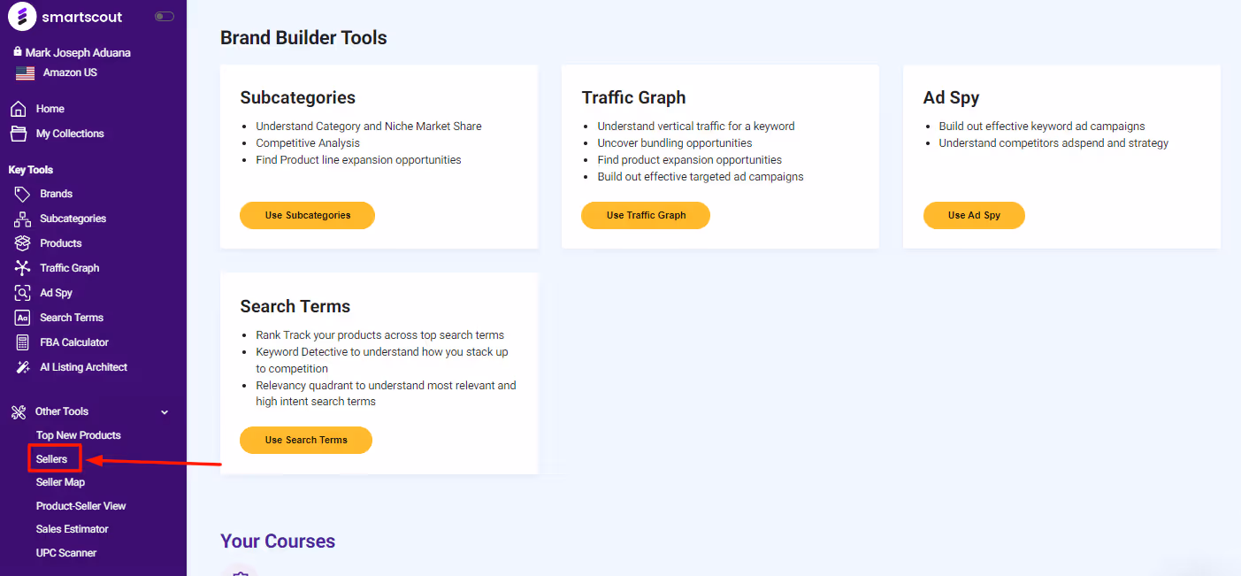Screen dimensions: 1241x576
Task: Open UPC Scanner
Action: coord(66,553)
